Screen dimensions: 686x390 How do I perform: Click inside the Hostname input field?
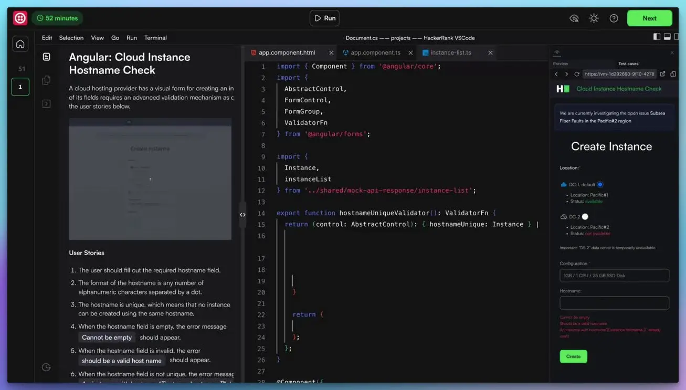click(614, 303)
